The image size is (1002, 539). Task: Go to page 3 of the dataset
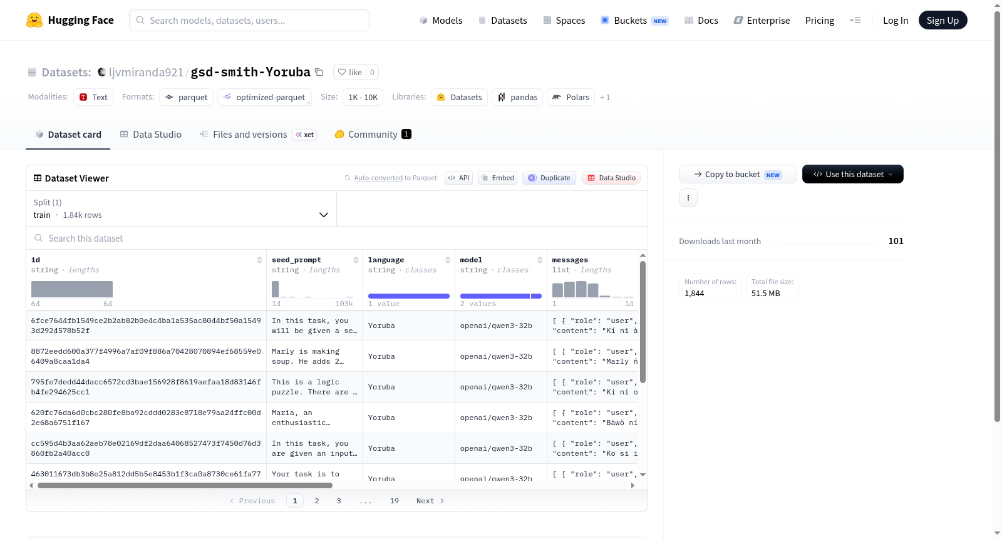tap(339, 501)
